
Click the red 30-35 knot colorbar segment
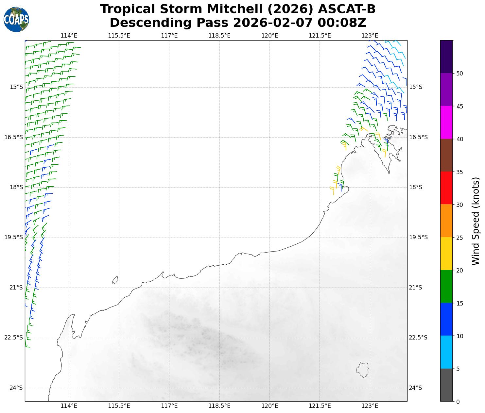(446, 188)
